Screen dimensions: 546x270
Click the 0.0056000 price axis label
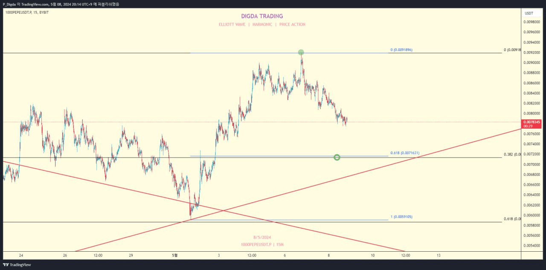[532, 236]
